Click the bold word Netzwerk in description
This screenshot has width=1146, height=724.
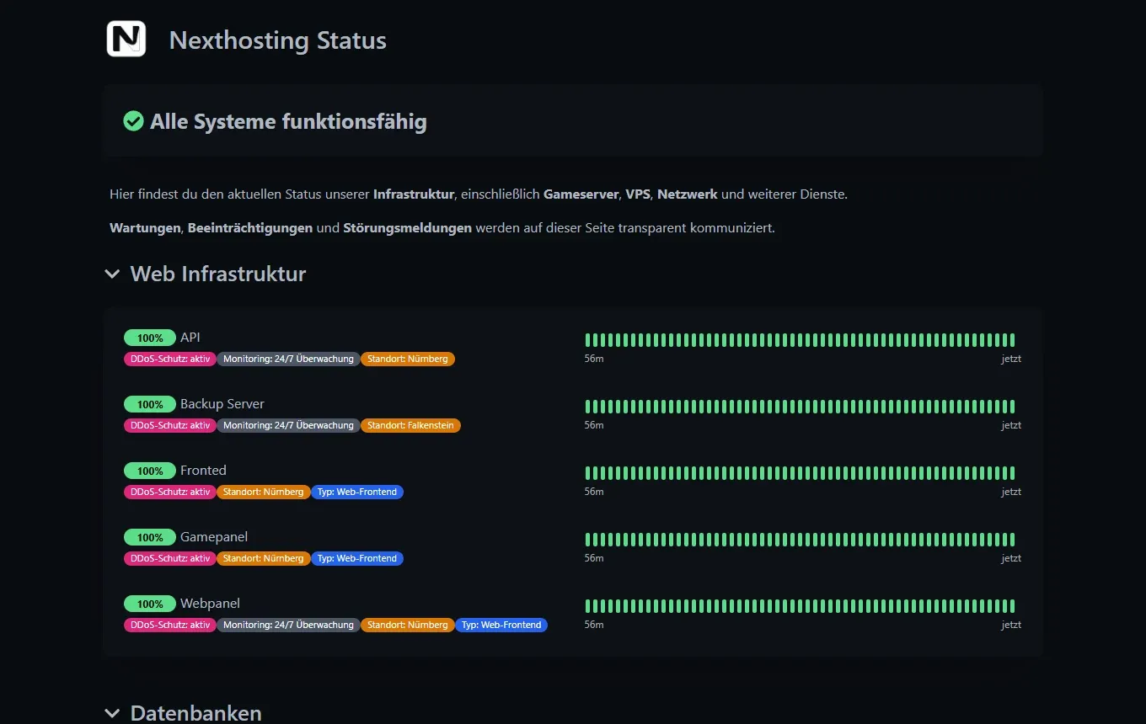point(688,194)
